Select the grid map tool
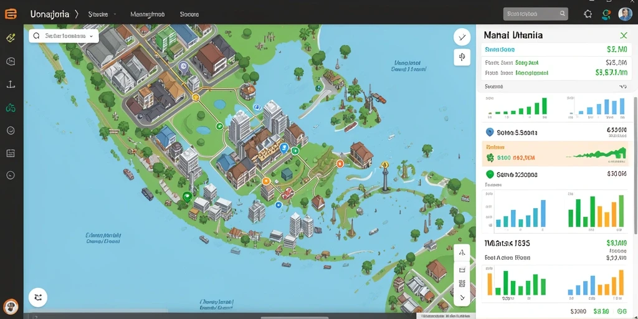 click(462, 283)
